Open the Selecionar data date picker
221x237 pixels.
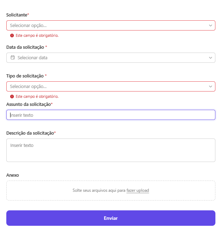[111, 57]
